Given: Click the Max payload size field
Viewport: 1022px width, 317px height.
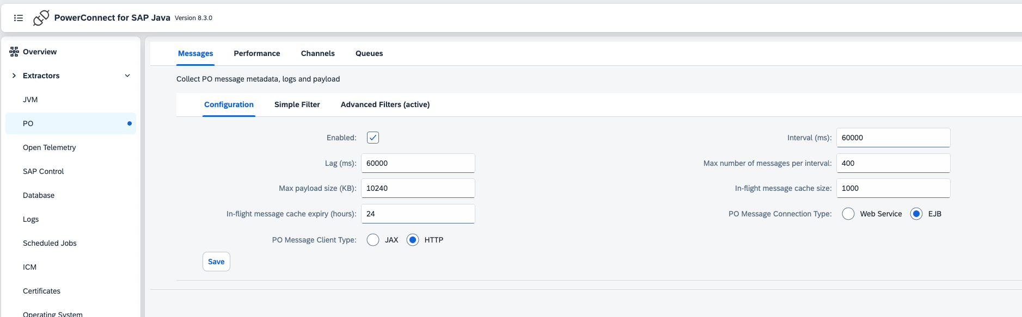Looking at the screenshot, I should point(418,188).
